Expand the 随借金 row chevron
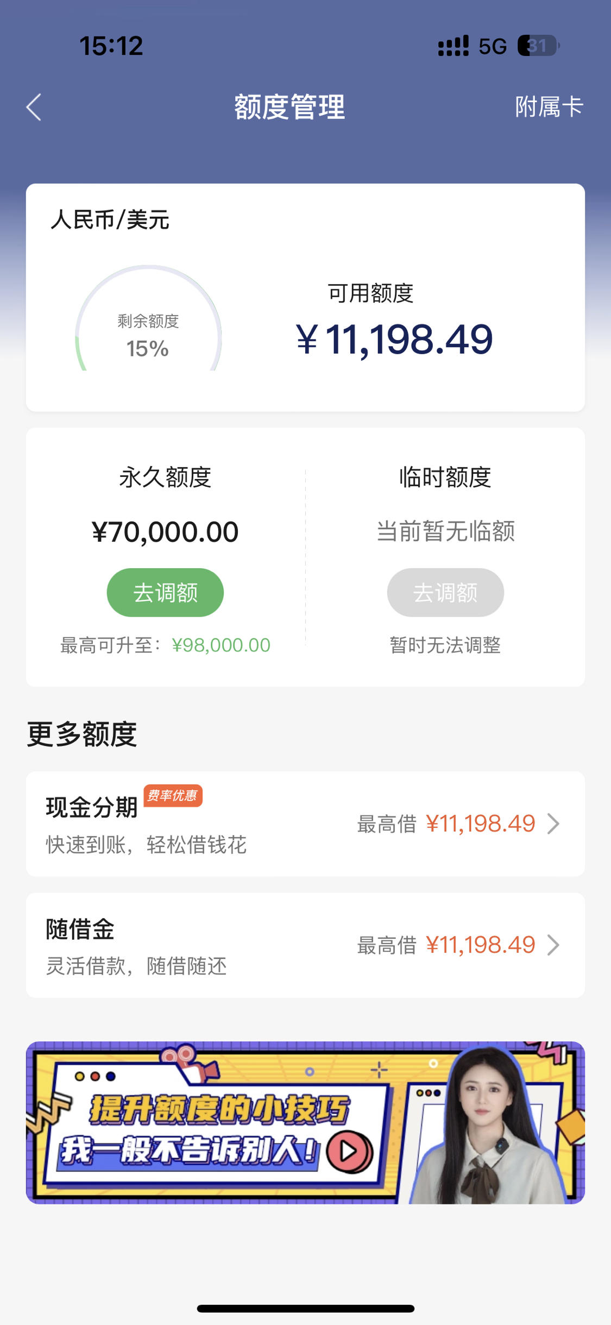Image resolution: width=611 pixels, height=1325 pixels. [553, 945]
